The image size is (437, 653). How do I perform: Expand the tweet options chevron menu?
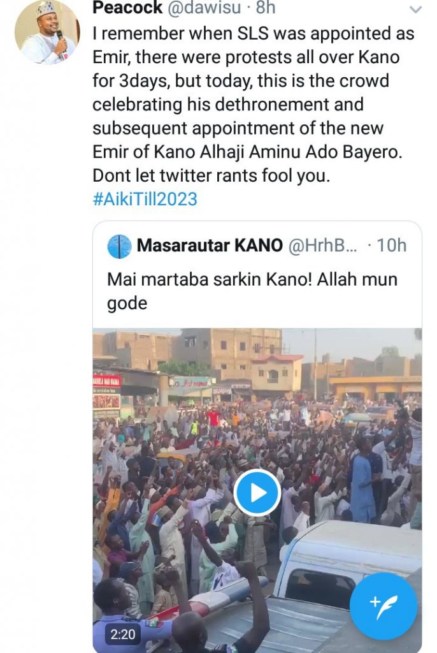click(415, 10)
